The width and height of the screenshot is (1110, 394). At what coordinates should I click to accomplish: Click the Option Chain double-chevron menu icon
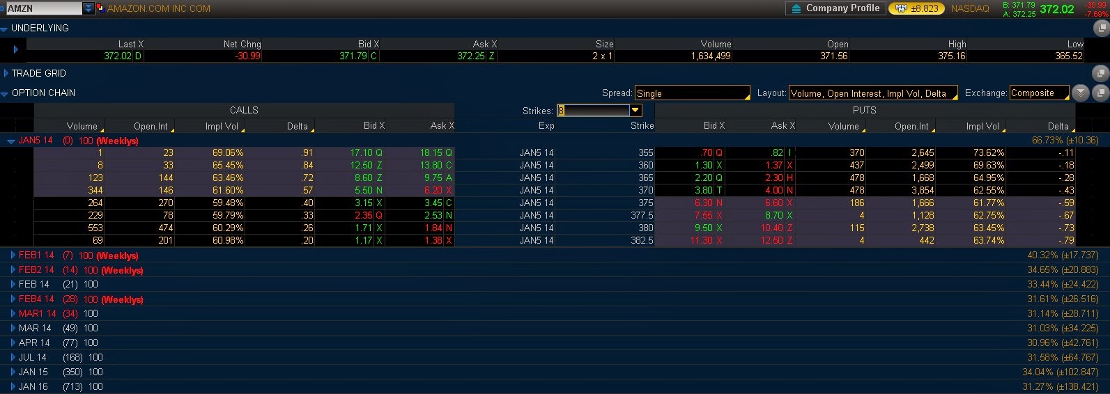point(1081,93)
